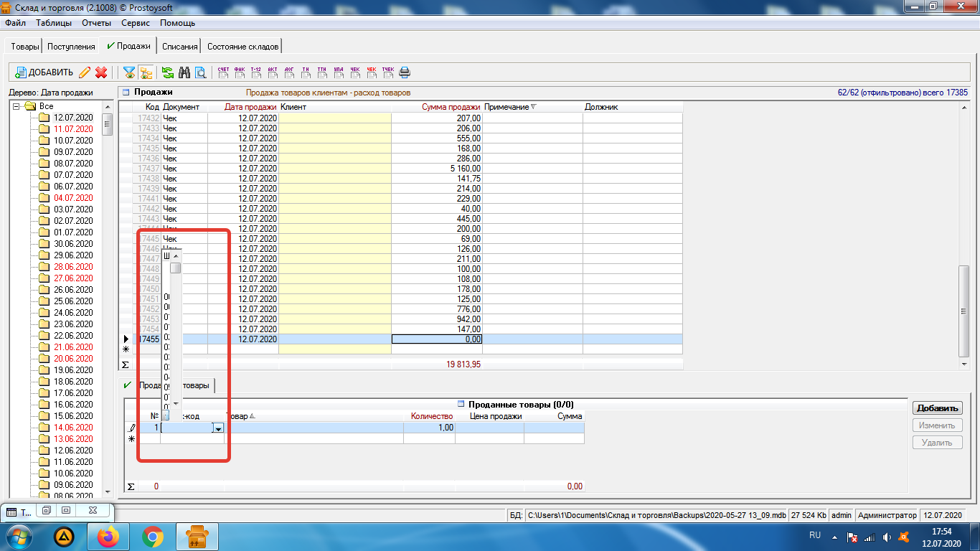This screenshot has height=551, width=980.
Task: Generate the ТЧЕК receipt document
Action: tap(388, 72)
